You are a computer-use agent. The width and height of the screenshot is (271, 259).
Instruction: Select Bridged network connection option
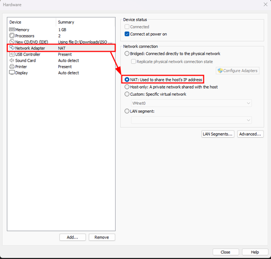click(127, 54)
